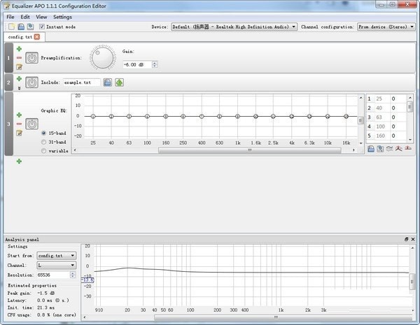Viewport: 420px width, 325px height.
Task: Toggle Instant mode checkbox
Action: pyautogui.click(x=42, y=27)
